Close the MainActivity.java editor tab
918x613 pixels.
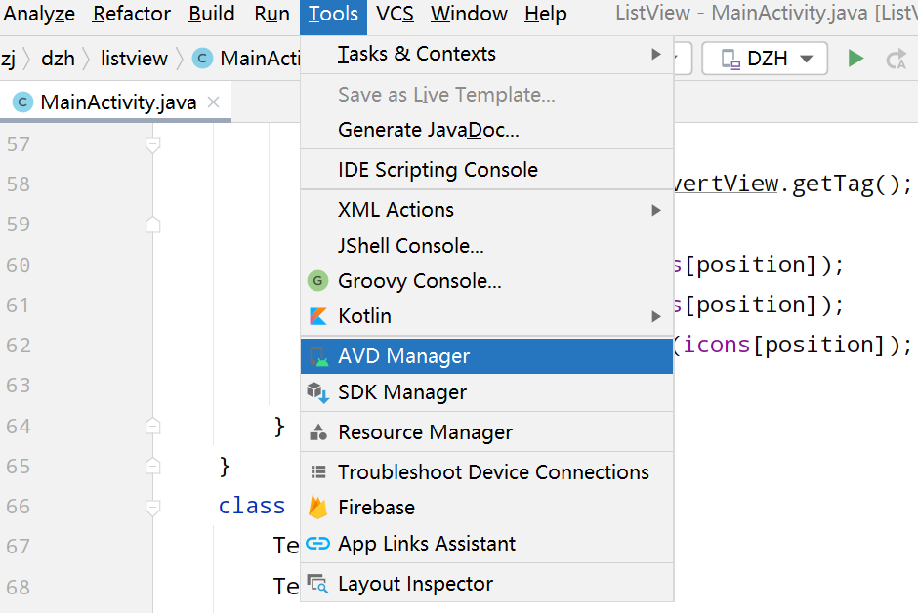pyautogui.click(x=214, y=102)
